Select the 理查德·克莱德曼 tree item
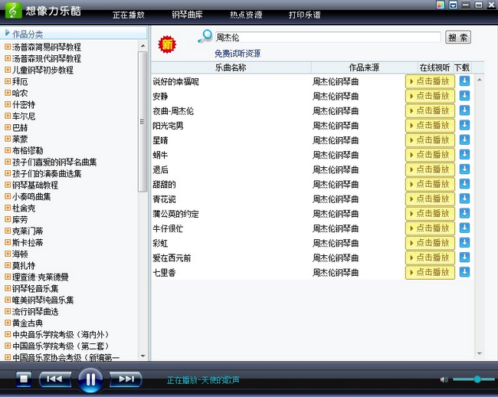This screenshot has height=397, width=498. pyautogui.click(x=41, y=277)
